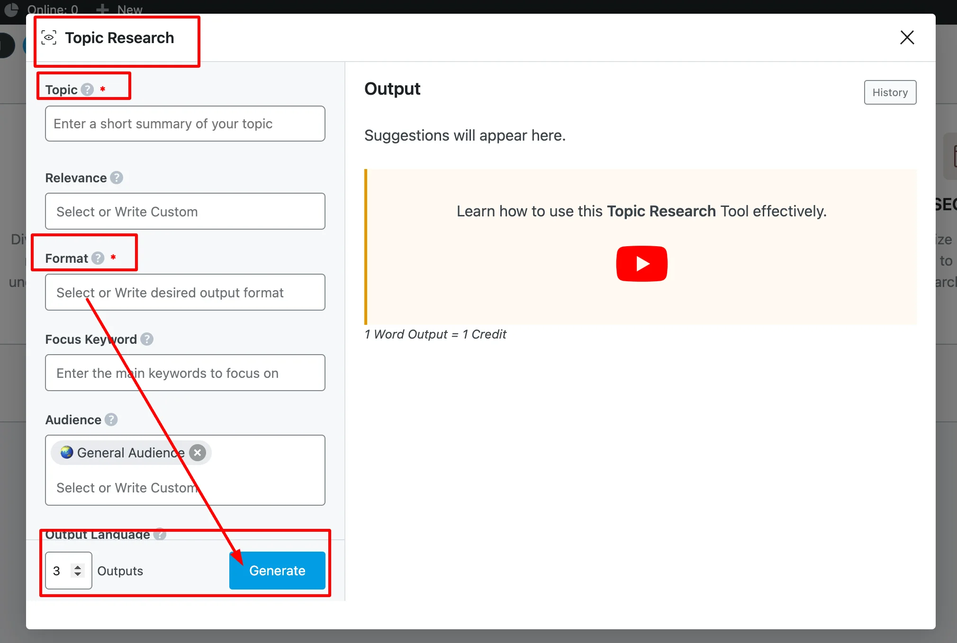The width and height of the screenshot is (957, 643).
Task: Close the Topic Research dialog
Action: (907, 37)
